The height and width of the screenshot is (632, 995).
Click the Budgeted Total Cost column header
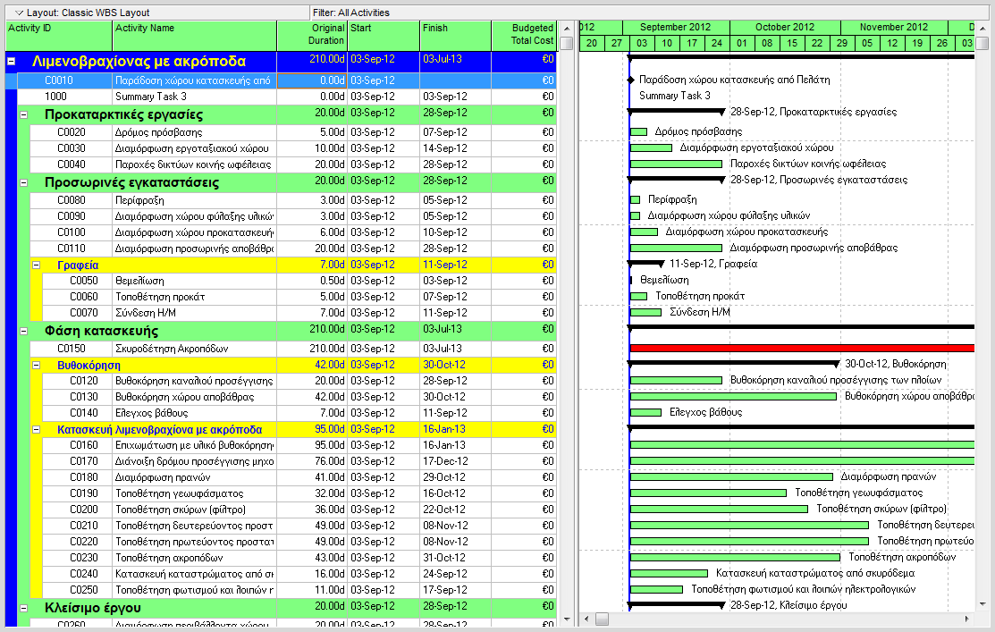coord(524,36)
